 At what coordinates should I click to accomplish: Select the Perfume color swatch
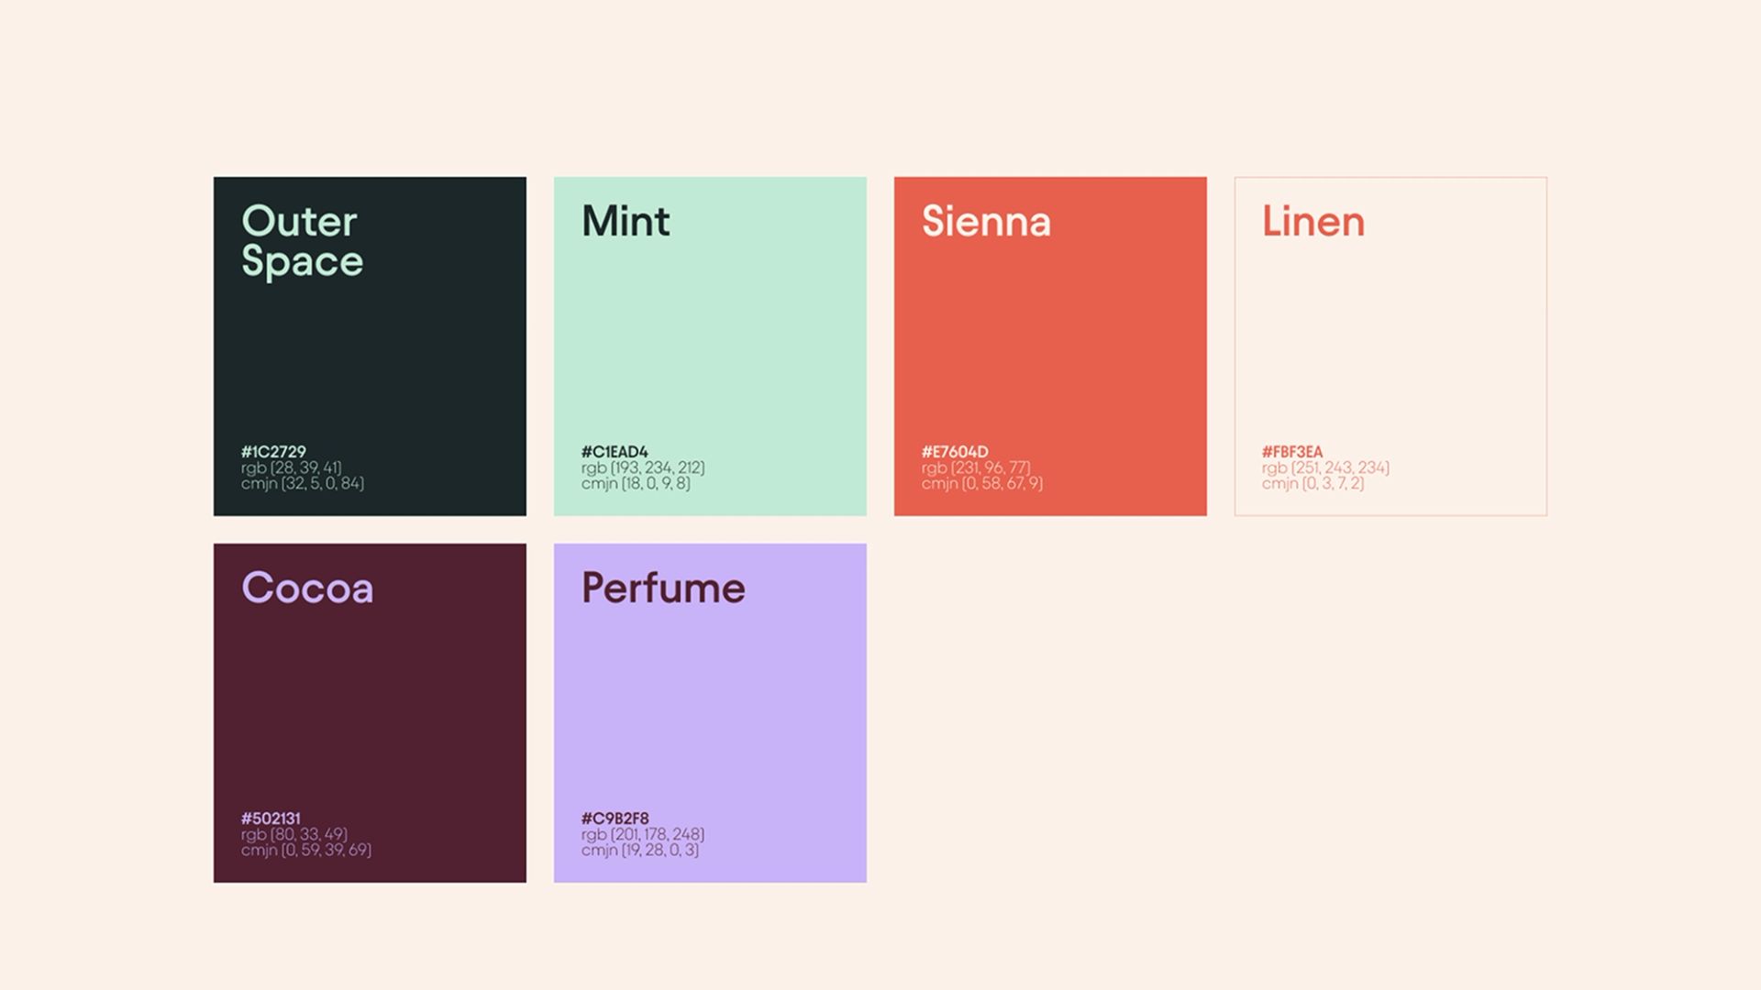(x=710, y=715)
